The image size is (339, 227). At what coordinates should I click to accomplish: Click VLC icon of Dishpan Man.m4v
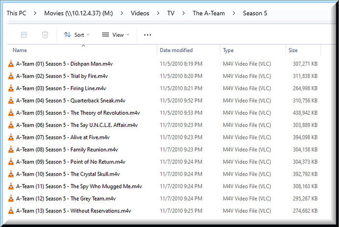click(11, 64)
